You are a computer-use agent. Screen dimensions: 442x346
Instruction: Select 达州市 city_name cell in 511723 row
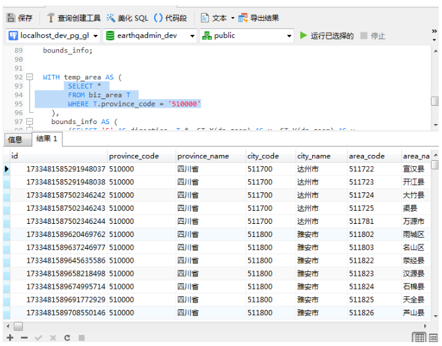coord(321,182)
